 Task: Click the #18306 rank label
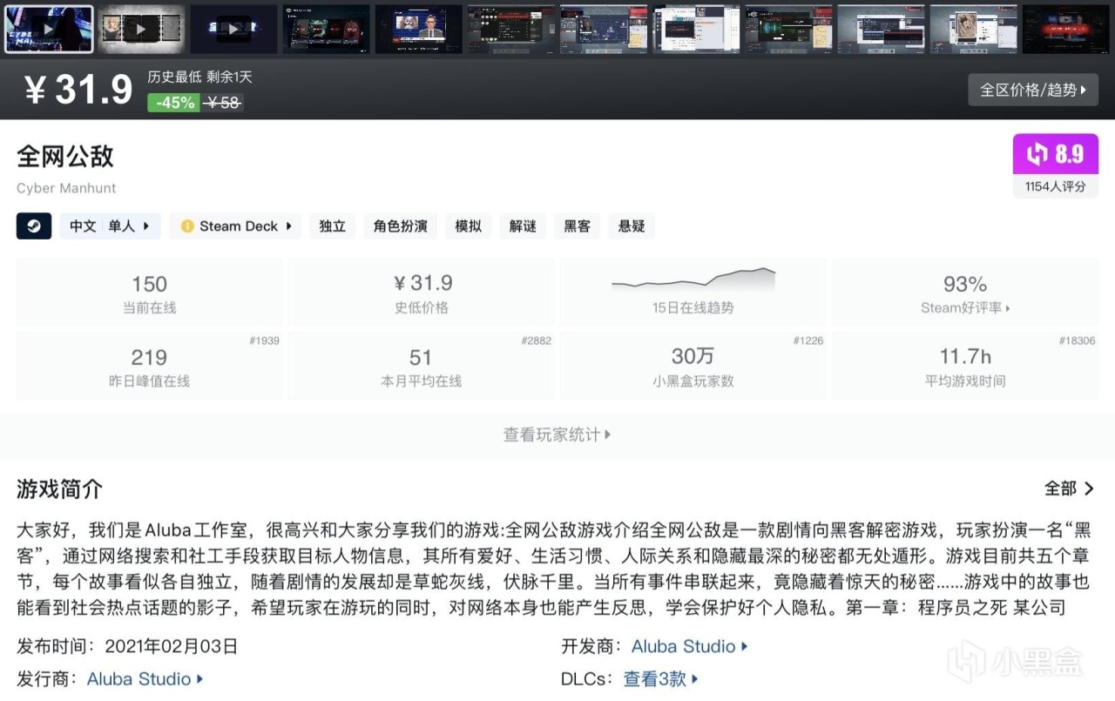1077,340
